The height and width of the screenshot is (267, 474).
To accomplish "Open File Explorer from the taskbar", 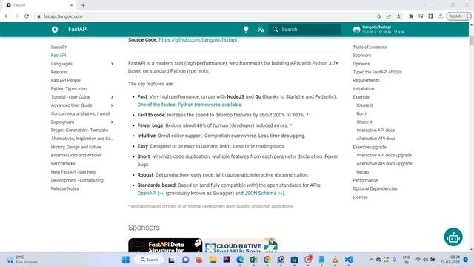I will [213, 260].
